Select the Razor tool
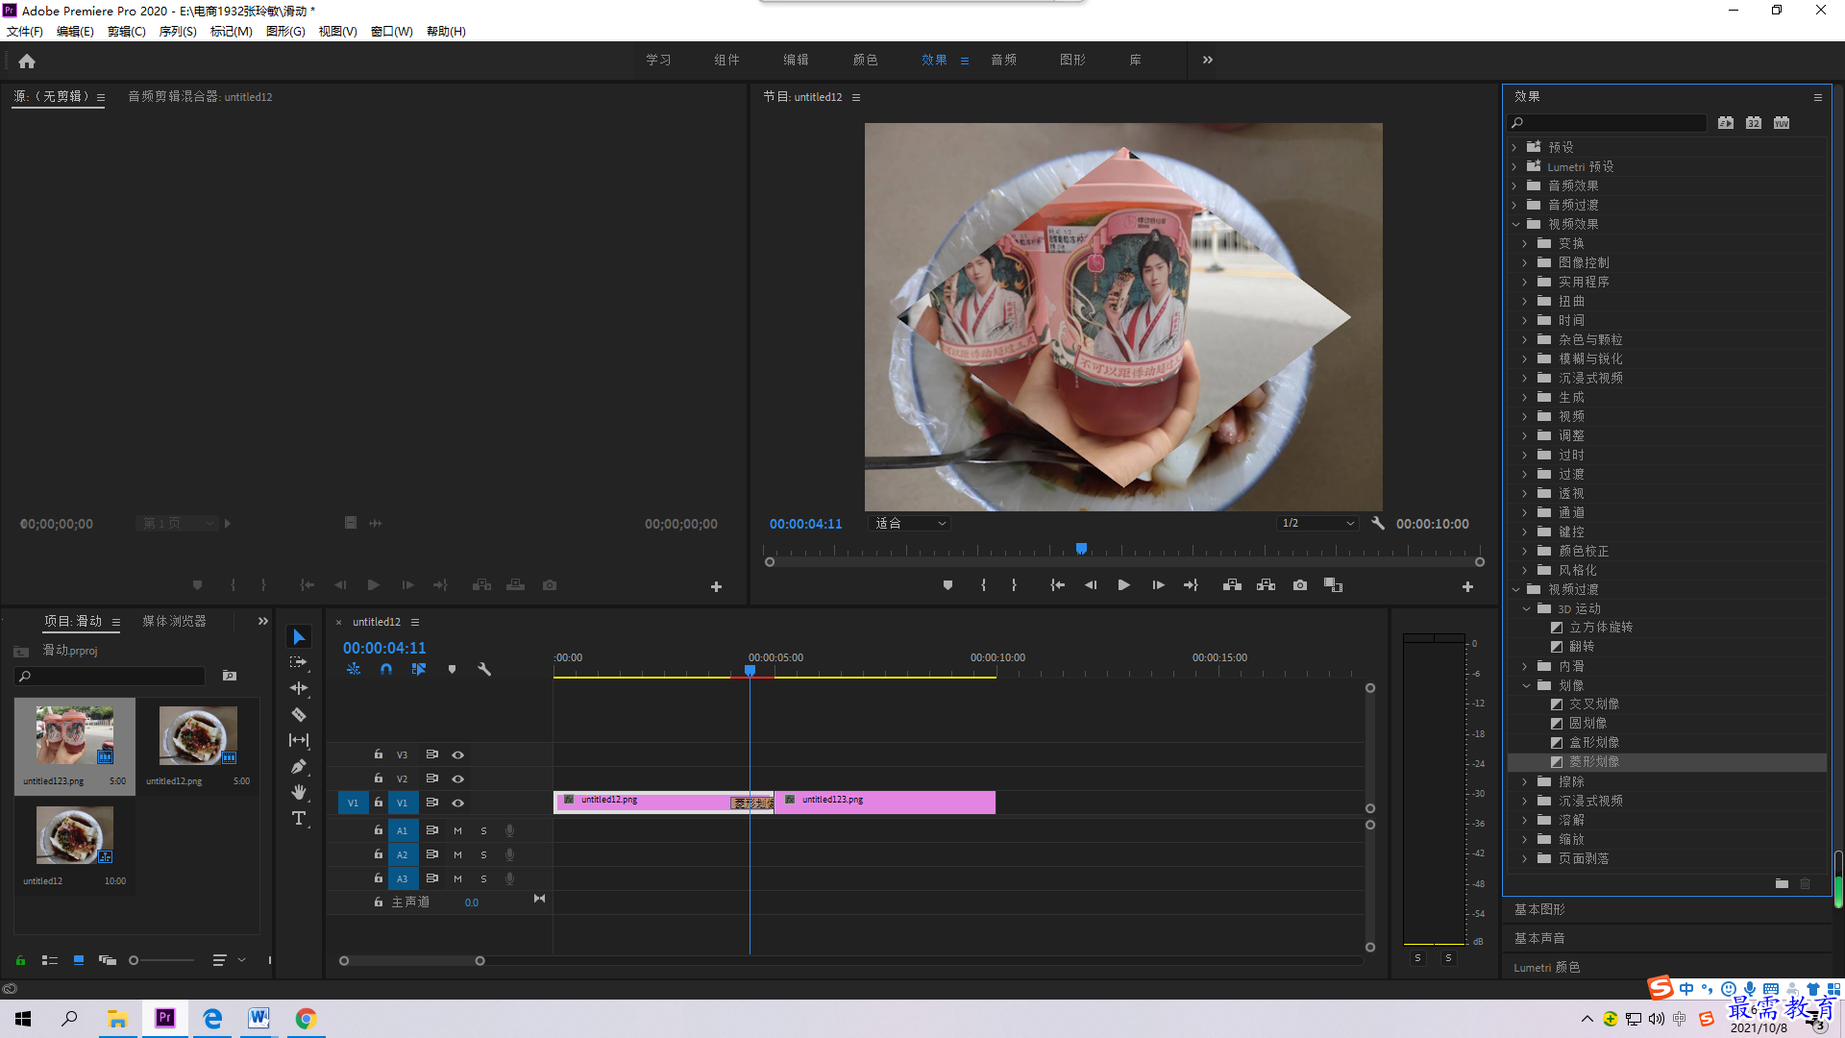Image resolution: width=1845 pixels, height=1038 pixels. coord(299,714)
